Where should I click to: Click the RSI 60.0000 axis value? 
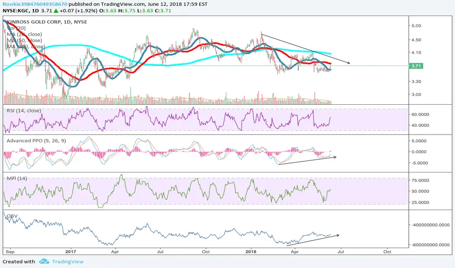420,115
